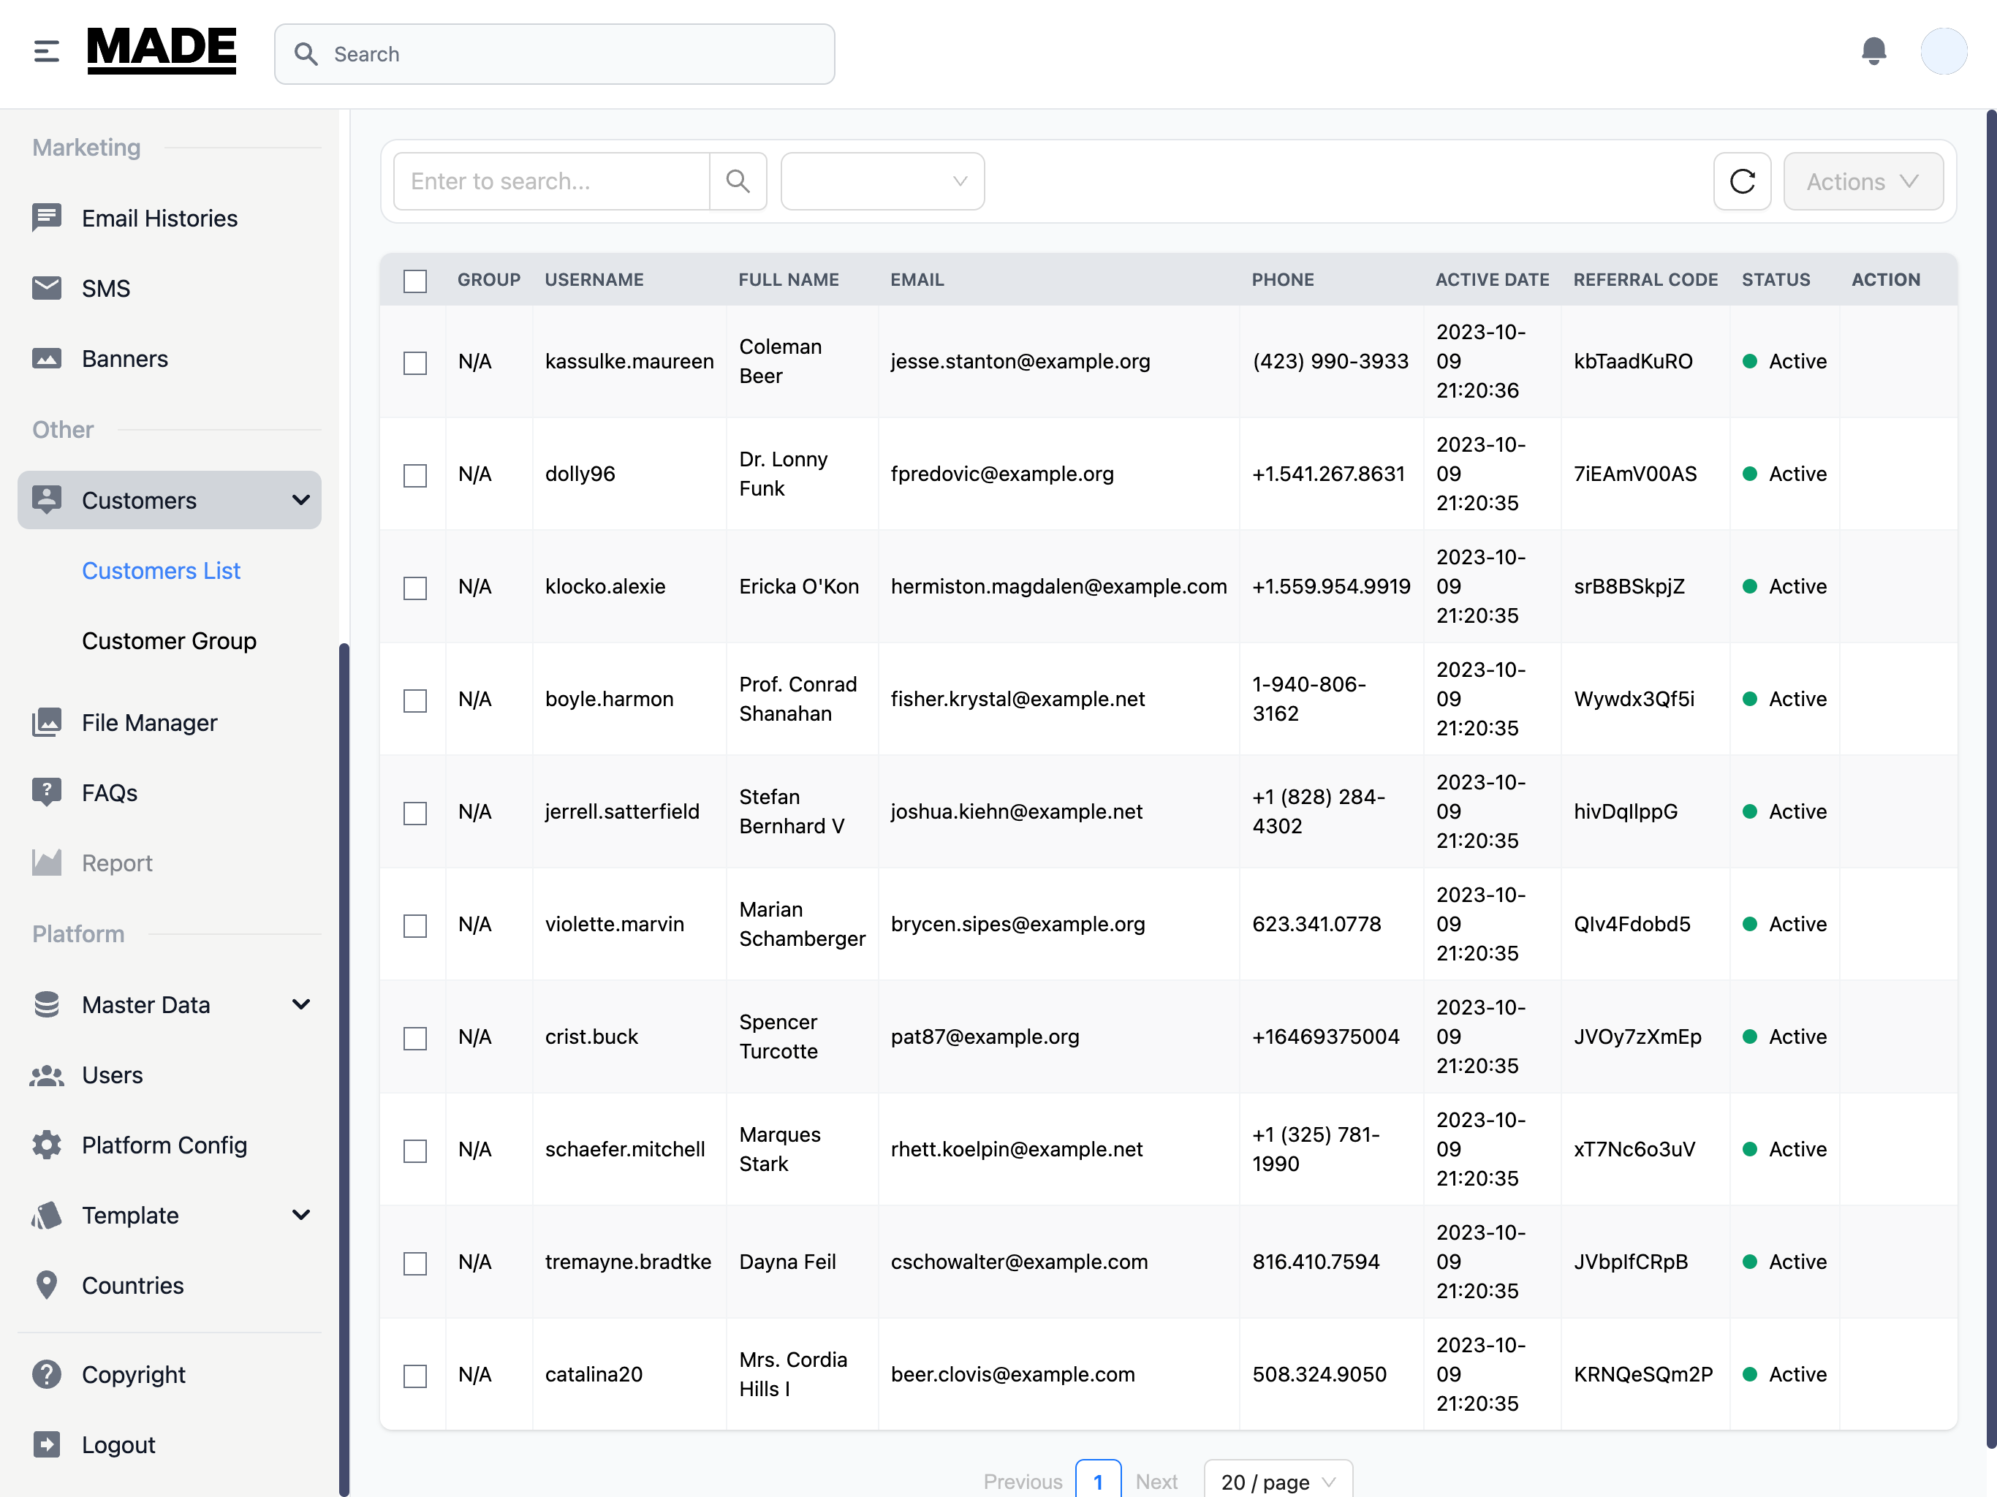Click the Master Data database icon

[x=46, y=1004]
